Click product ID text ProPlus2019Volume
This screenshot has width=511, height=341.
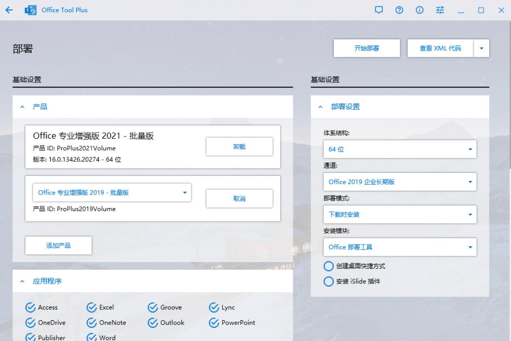[x=86, y=209]
